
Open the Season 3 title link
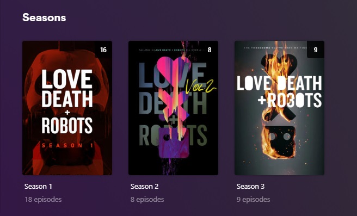(x=250, y=187)
